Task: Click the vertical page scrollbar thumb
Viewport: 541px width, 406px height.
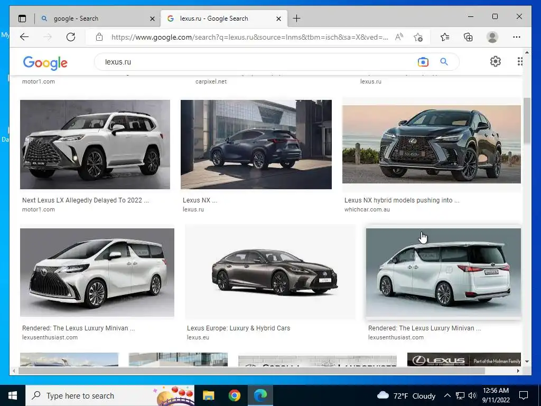Action: pos(527,121)
